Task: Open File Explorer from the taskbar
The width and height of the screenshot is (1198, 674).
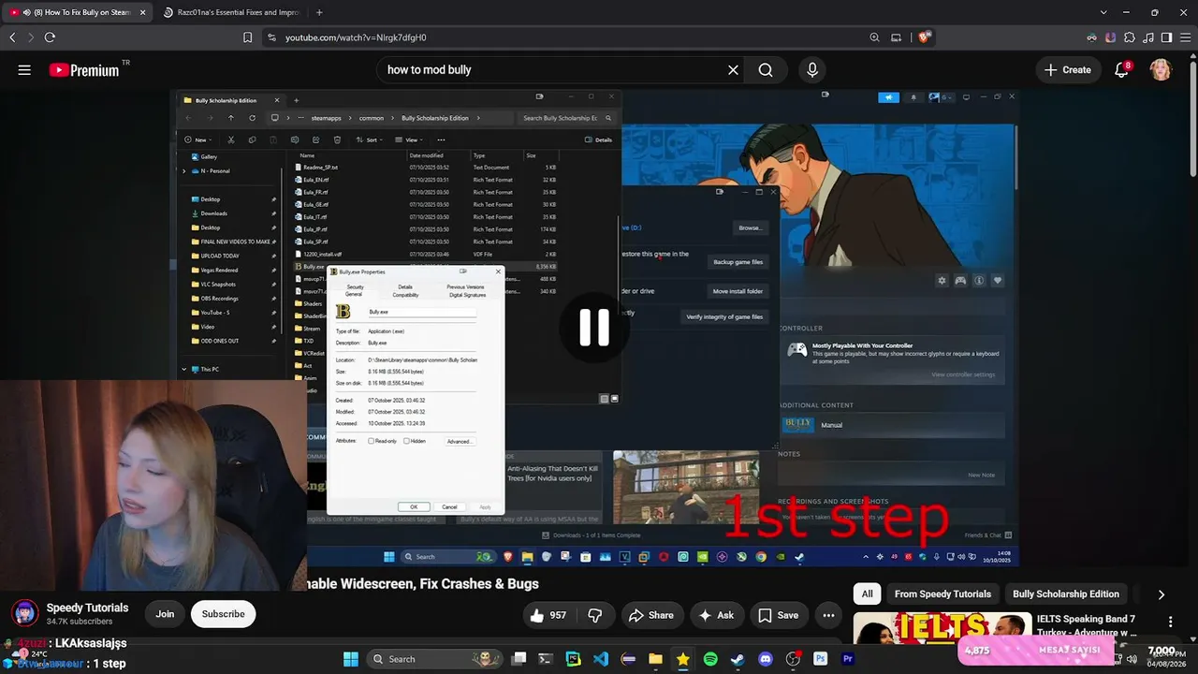Action: (x=655, y=659)
